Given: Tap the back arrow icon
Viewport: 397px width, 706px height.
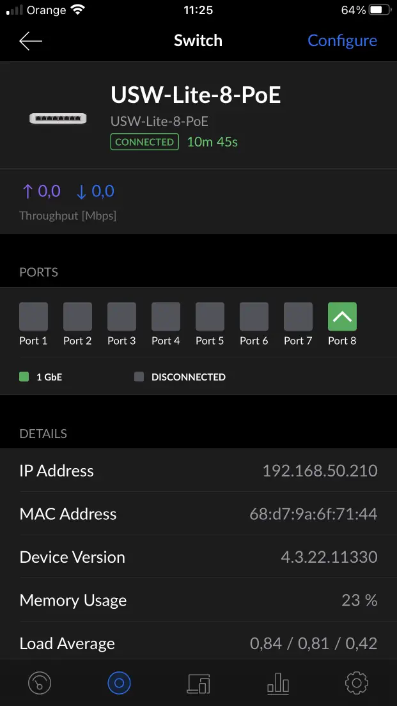Looking at the screenshot, I should [x=31, y=41].
